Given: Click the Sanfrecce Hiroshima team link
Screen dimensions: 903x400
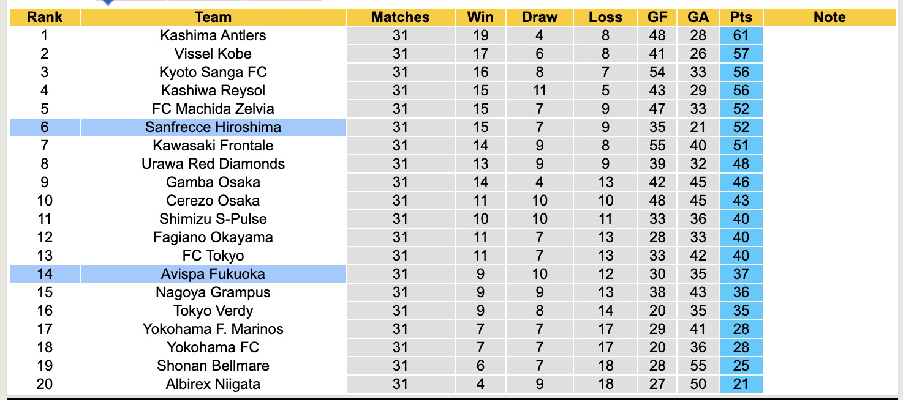Looking at the screenshot, I should point(213,127).
